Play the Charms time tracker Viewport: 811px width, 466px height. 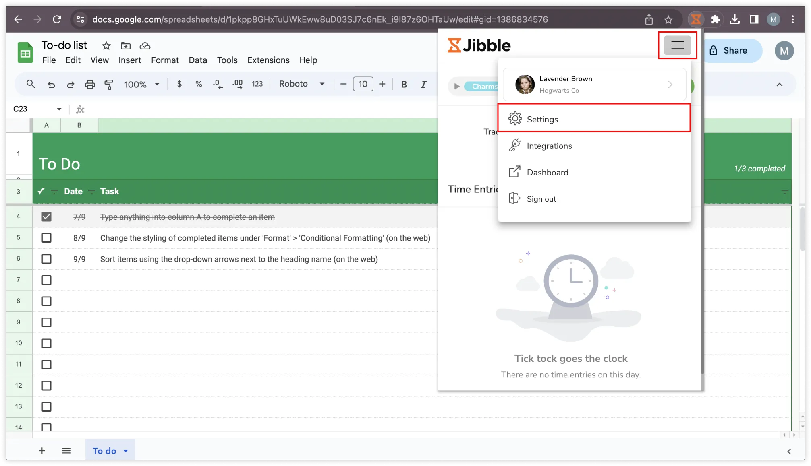click(457, 86)
